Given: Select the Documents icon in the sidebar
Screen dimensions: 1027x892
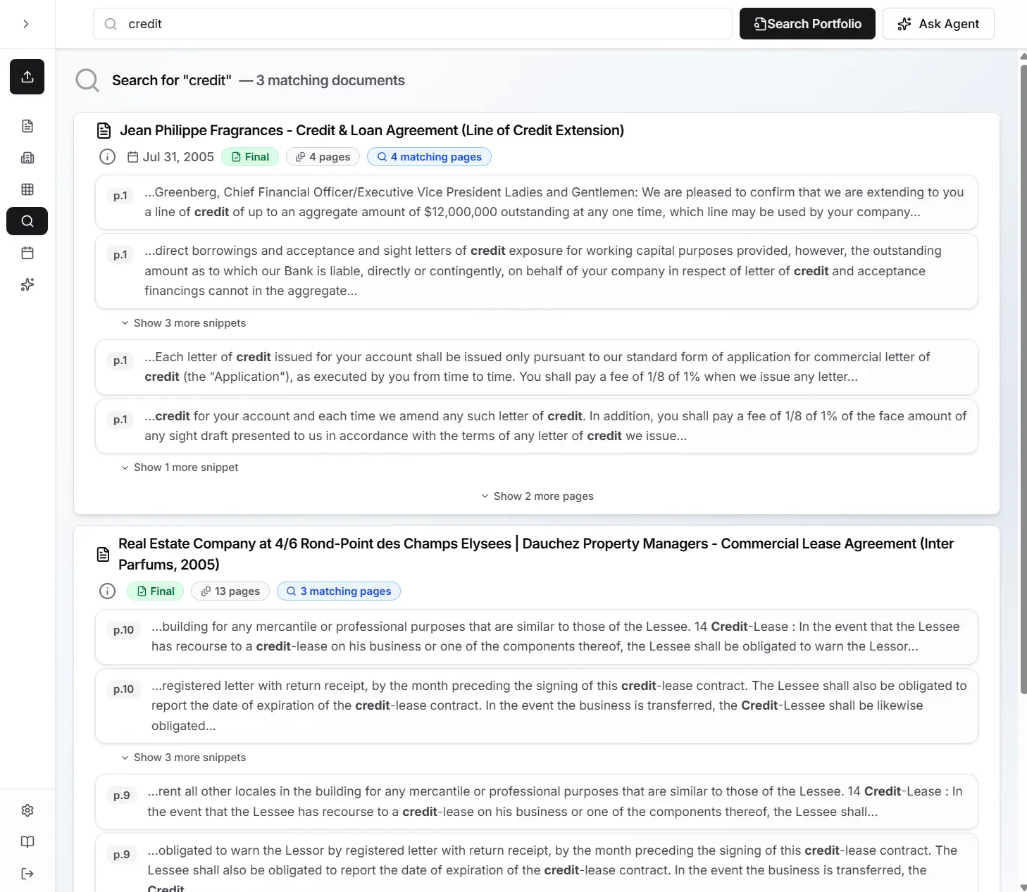Looking at the screenshot, I should [27, 125].
